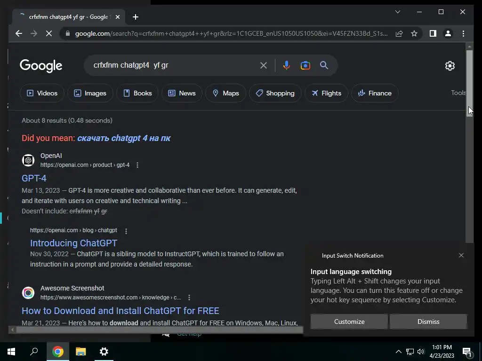Open Introducing ChatGPT result
The width and height of the screenshot is (482, 361).
pyautogui.click(x=73, y=243)
